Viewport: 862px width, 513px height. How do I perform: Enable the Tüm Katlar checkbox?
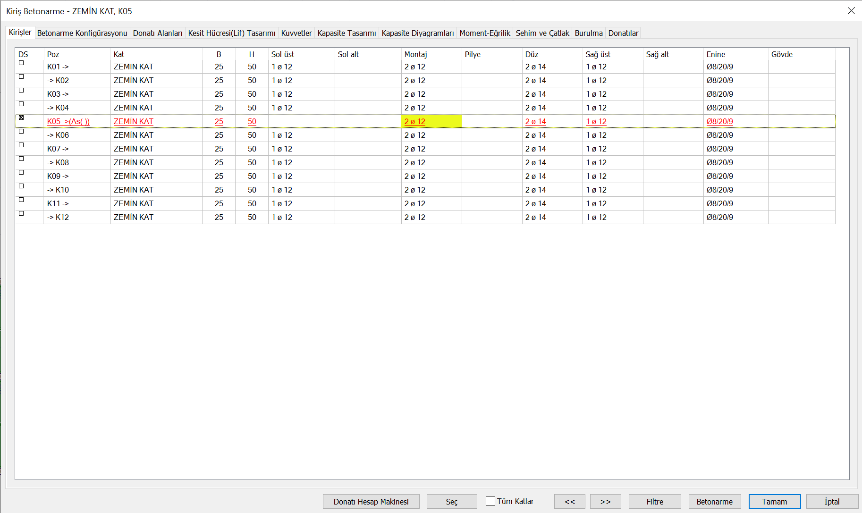(x=490, y=501)
